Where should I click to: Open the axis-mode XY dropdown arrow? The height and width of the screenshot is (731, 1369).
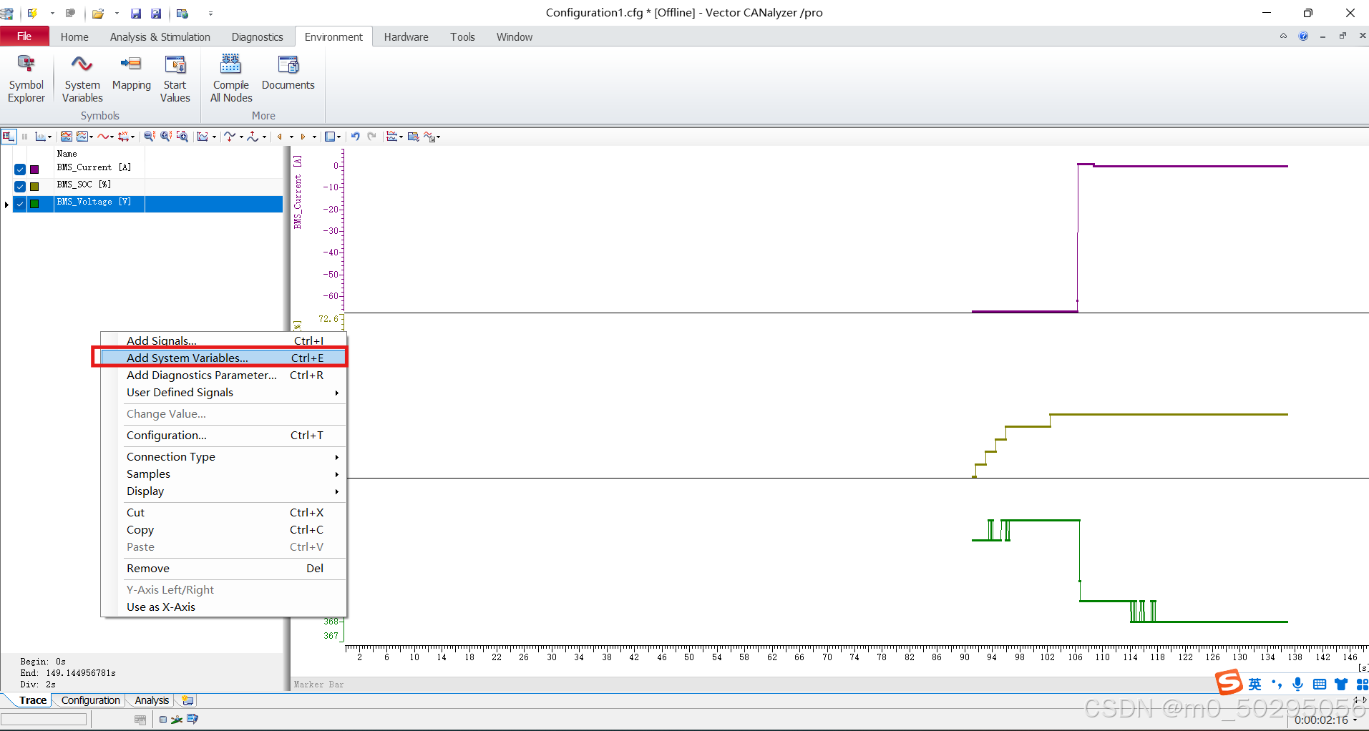tap(132, 137)
